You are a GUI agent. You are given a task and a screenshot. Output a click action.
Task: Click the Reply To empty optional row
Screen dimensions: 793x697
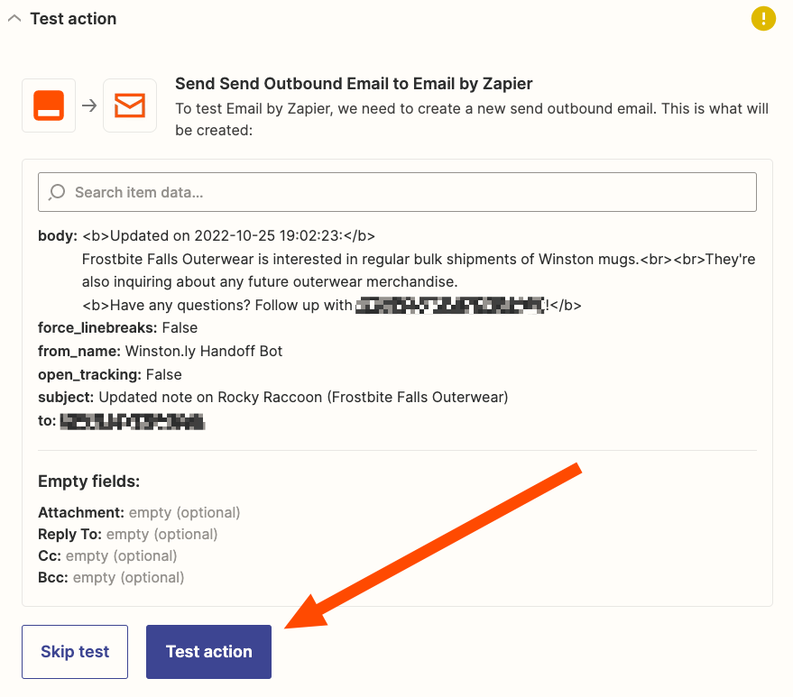[128, 535]
